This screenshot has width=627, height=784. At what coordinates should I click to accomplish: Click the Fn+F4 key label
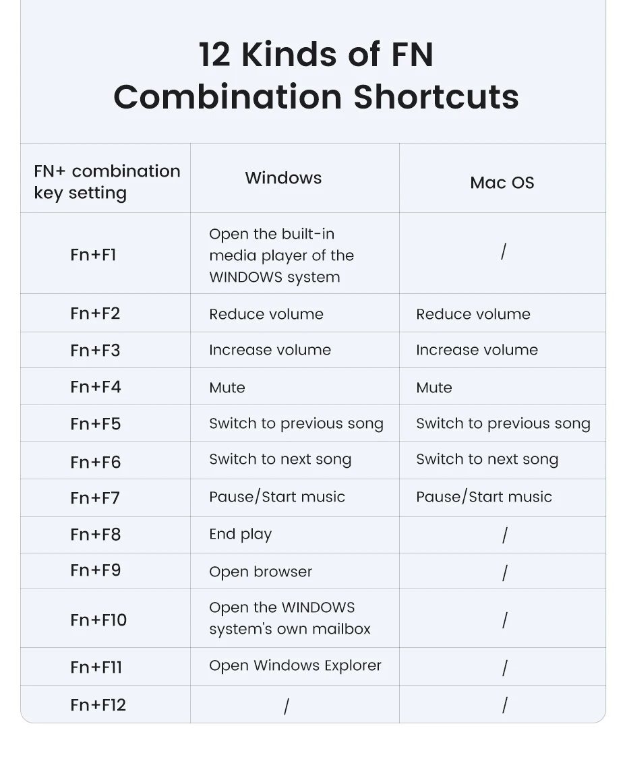pyautogui.click(x=95, y=387)
